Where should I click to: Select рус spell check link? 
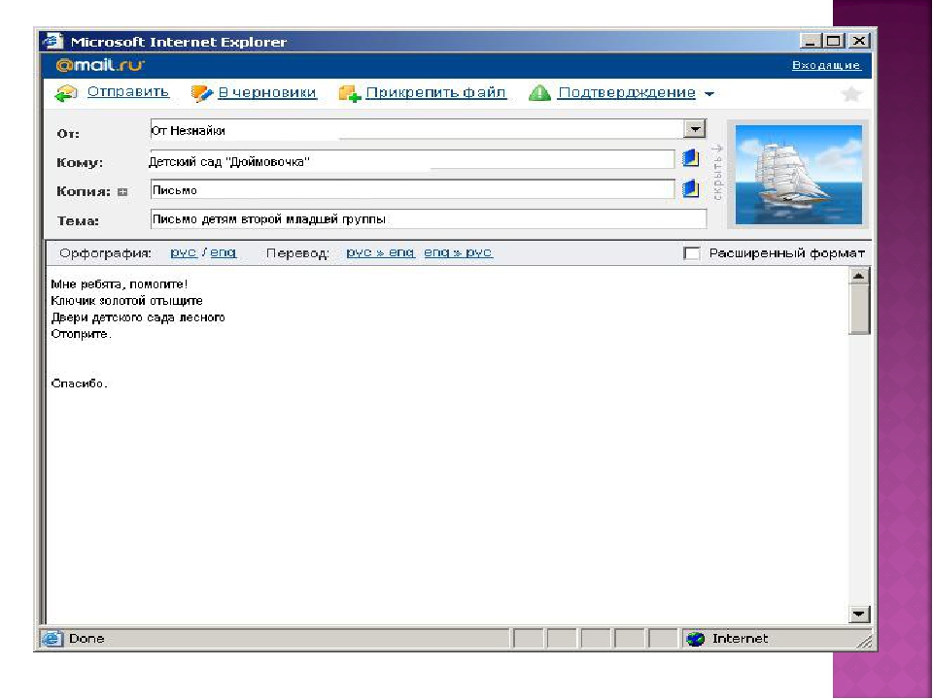184,252
